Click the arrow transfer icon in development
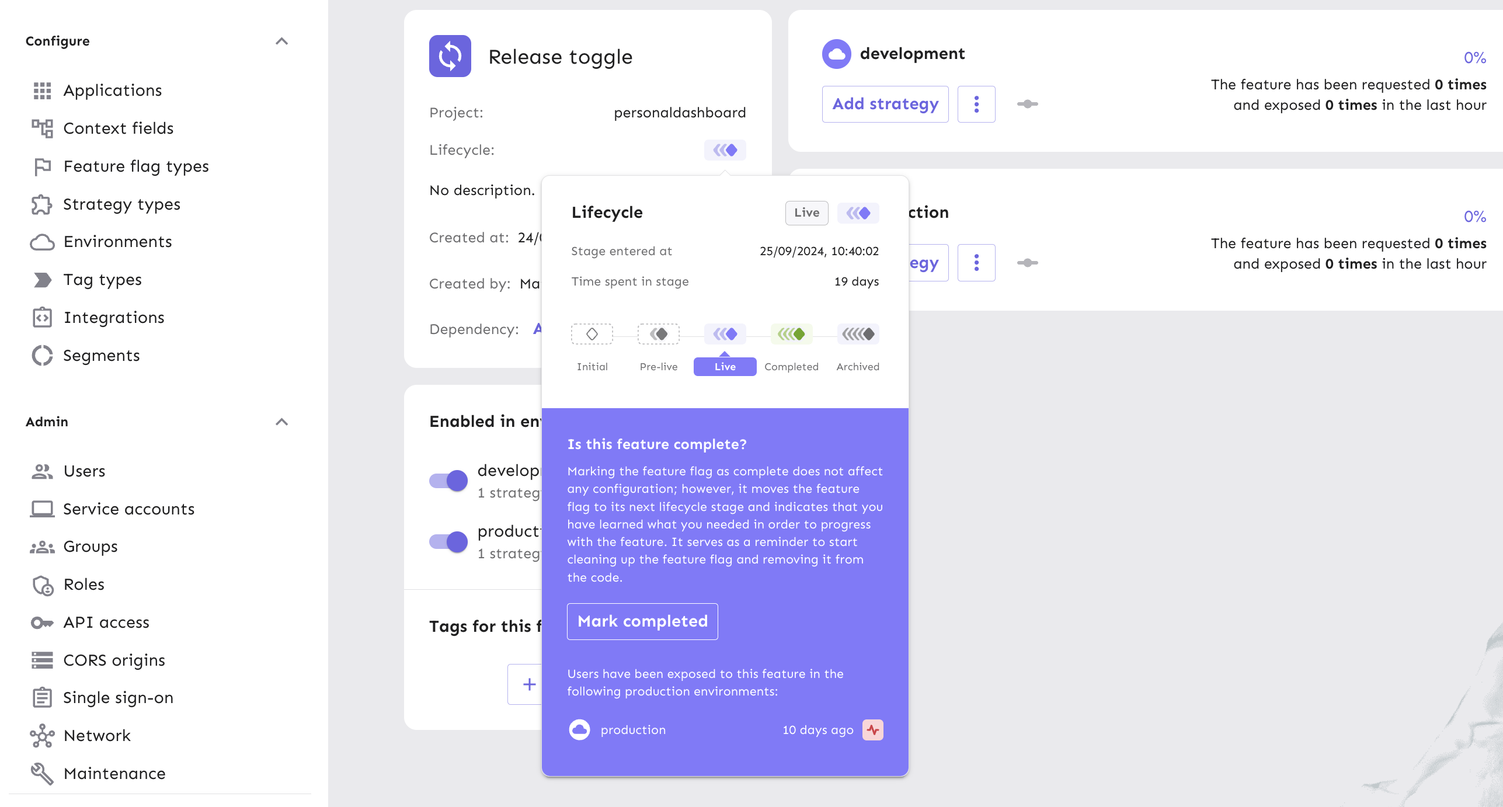The image size is (1503, 807). coord(1026,103)
